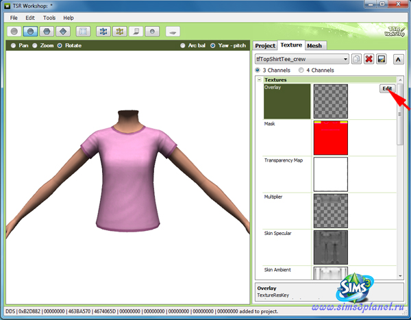Select the Rotate radio button

tap(60, 46)
